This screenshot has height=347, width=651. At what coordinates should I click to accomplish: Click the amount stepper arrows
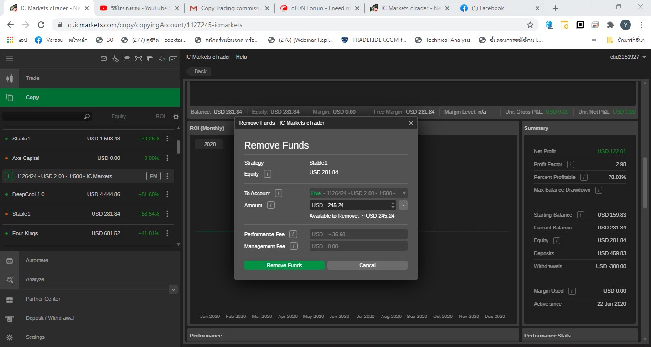393,205
